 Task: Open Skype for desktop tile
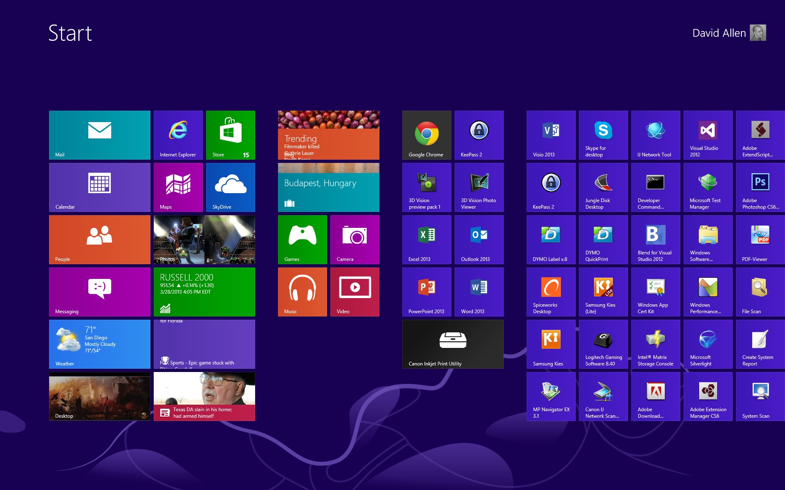(x=603, y=135)
